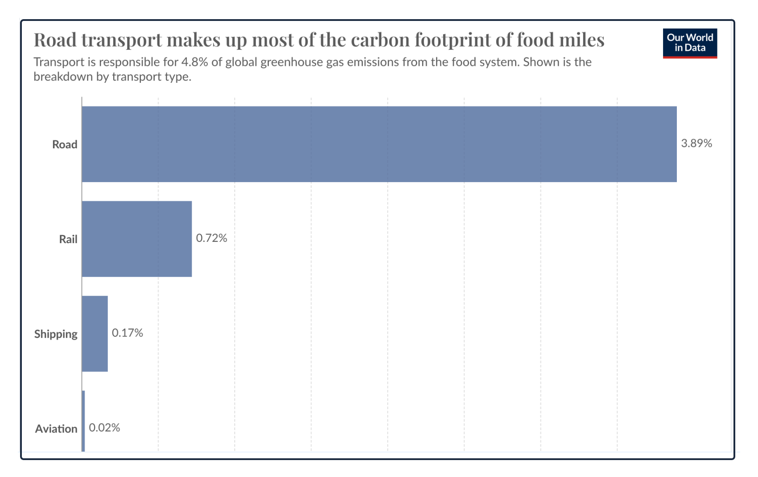Click "Shown is the" text in the subtitle
The height and width of the screenshot is (477, 758).
click(557, 62)
